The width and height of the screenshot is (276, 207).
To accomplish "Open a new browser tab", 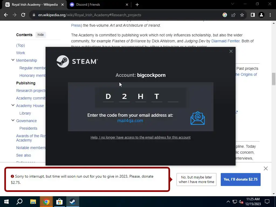I will tap(137, 5).
